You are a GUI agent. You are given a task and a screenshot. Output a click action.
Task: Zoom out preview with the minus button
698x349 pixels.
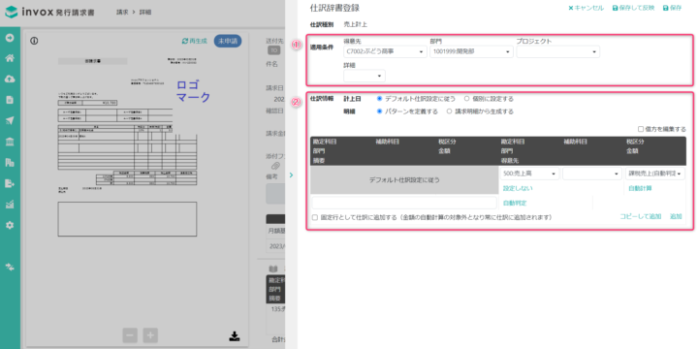[x=130, y=335]
